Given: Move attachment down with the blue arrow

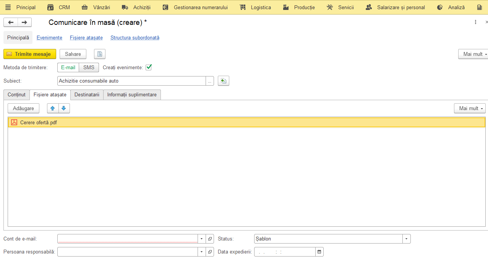Looking at the screenshot, I should 64,108.
